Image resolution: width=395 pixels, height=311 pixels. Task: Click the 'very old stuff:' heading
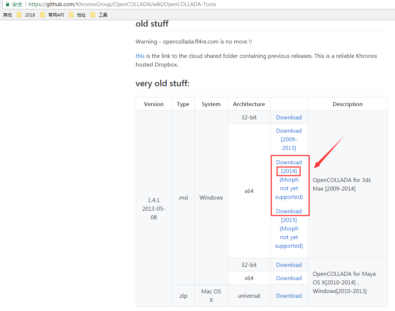coord(162,83)
